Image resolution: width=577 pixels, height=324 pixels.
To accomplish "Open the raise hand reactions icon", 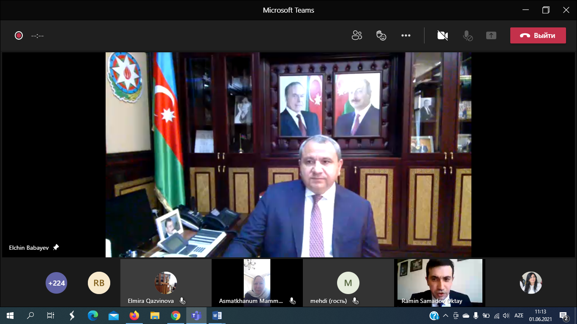I will point(381,35).
